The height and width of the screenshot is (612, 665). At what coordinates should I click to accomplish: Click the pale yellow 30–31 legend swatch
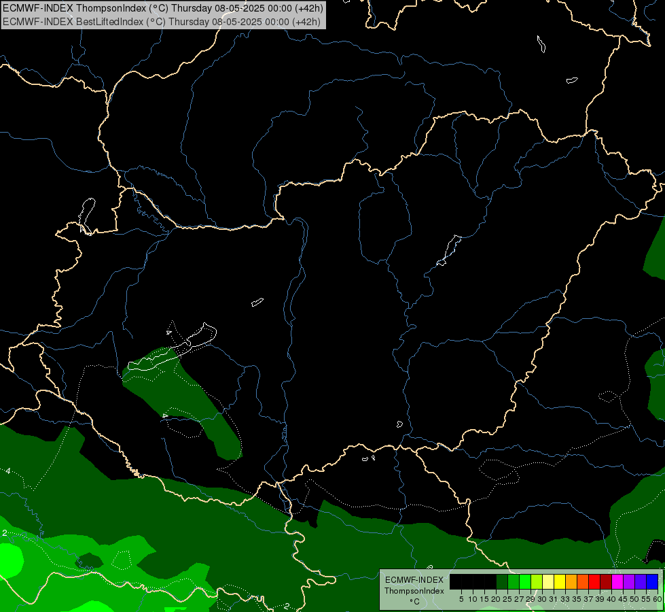point(548,581)
